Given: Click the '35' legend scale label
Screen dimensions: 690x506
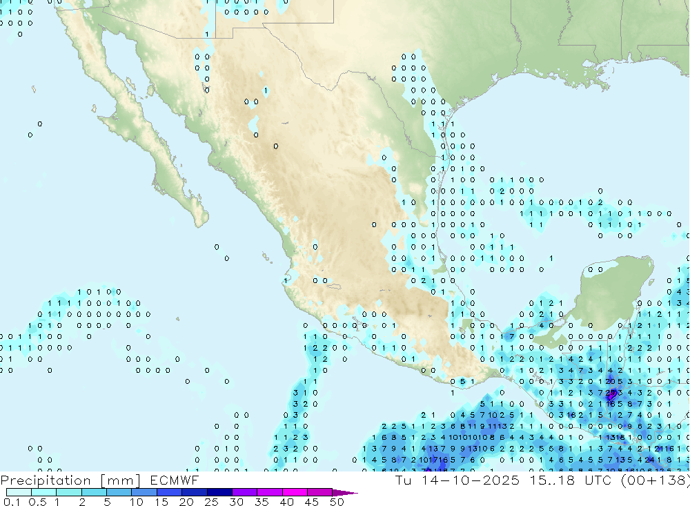Looking at the screenshot, I should pyautogui.click(x=262, y=502).
